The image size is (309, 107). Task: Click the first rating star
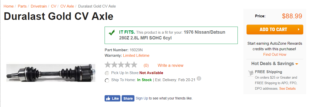point(108,65)
